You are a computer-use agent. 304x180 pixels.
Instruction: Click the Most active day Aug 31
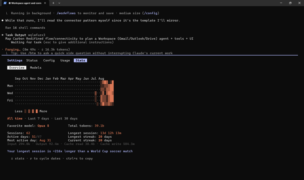(x=45, y=140)
